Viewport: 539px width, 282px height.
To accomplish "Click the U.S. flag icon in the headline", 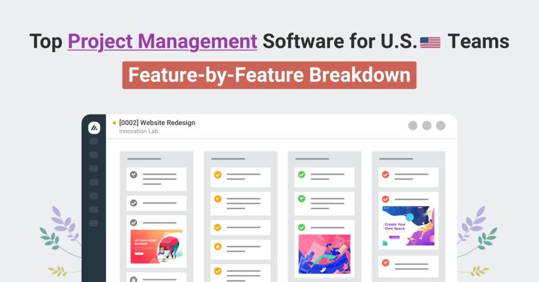I will [430, 42].
